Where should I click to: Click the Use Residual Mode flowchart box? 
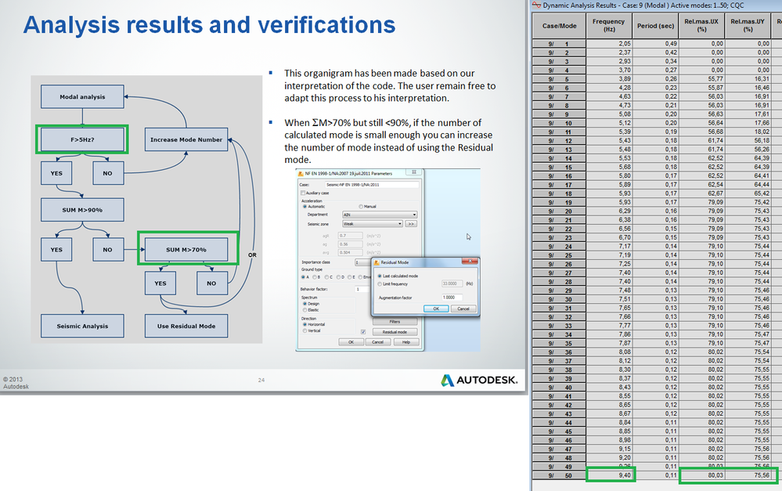click(186, 326)
